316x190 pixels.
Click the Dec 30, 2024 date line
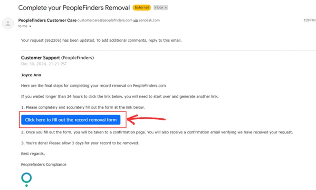tap(44, 64)
